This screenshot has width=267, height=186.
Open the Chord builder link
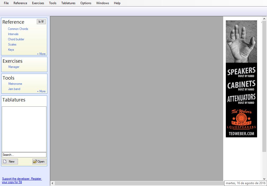tap(16, 39)
